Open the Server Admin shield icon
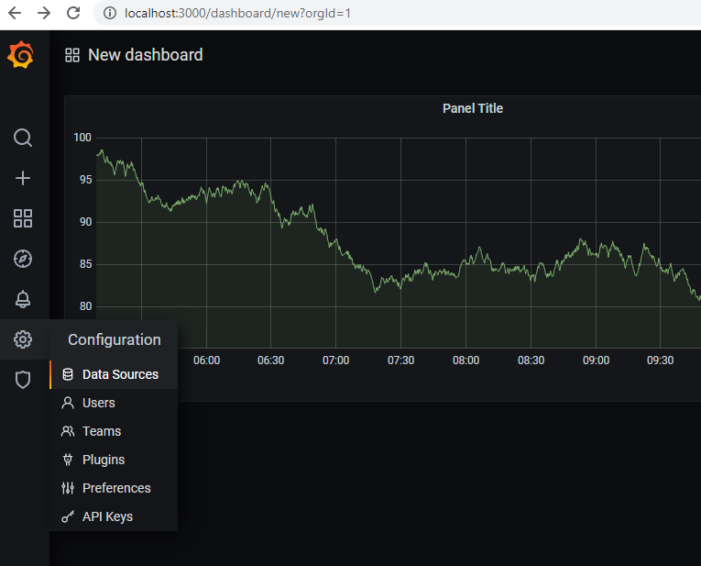Image resolution: width=701 pixels, height=566 pixels. tap(23, 380)
